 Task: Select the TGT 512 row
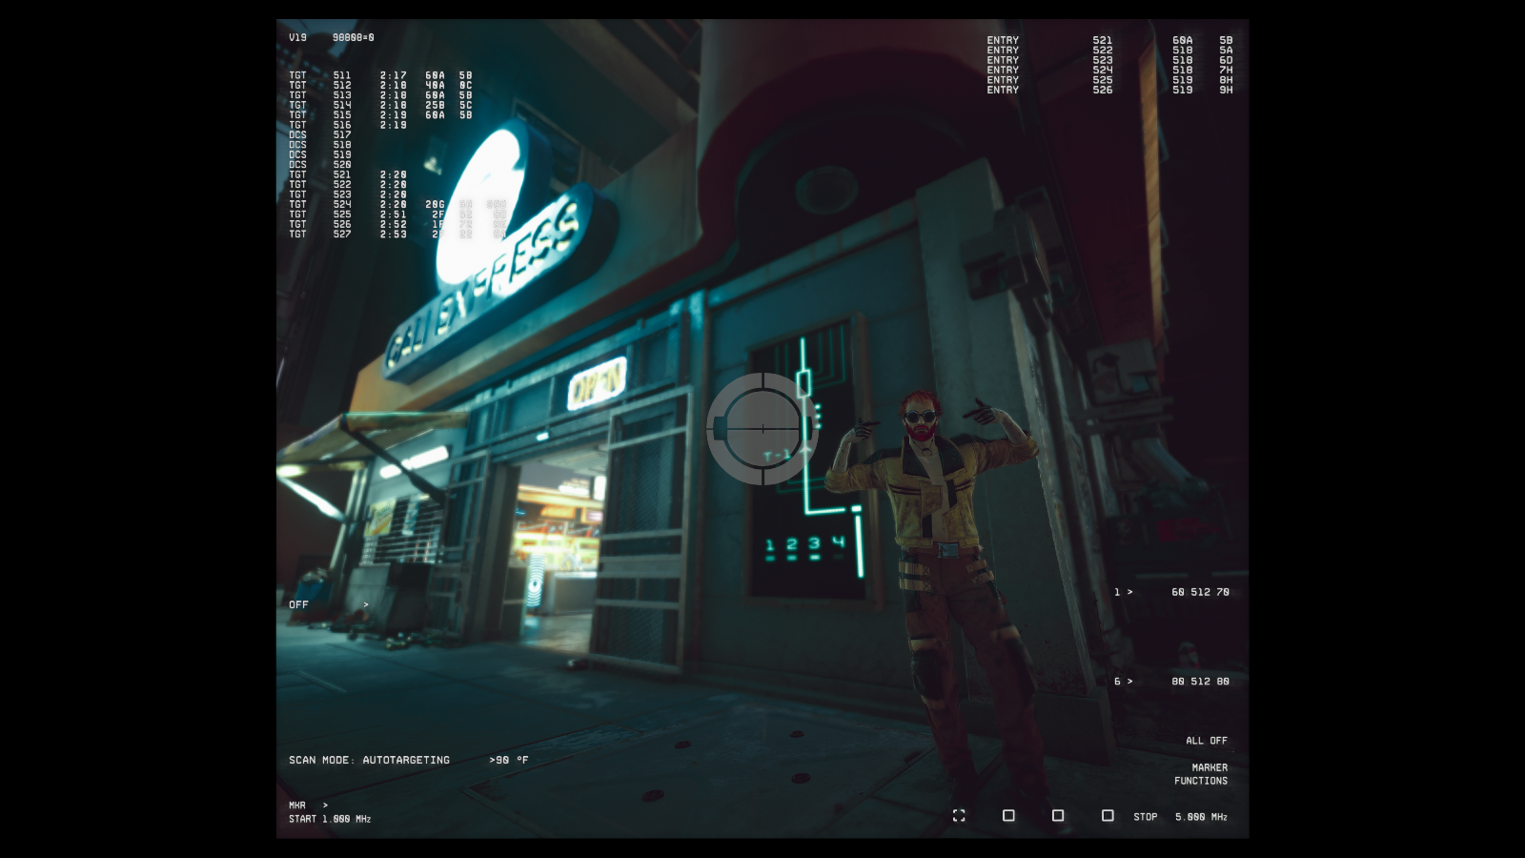(x=380, y=85)
